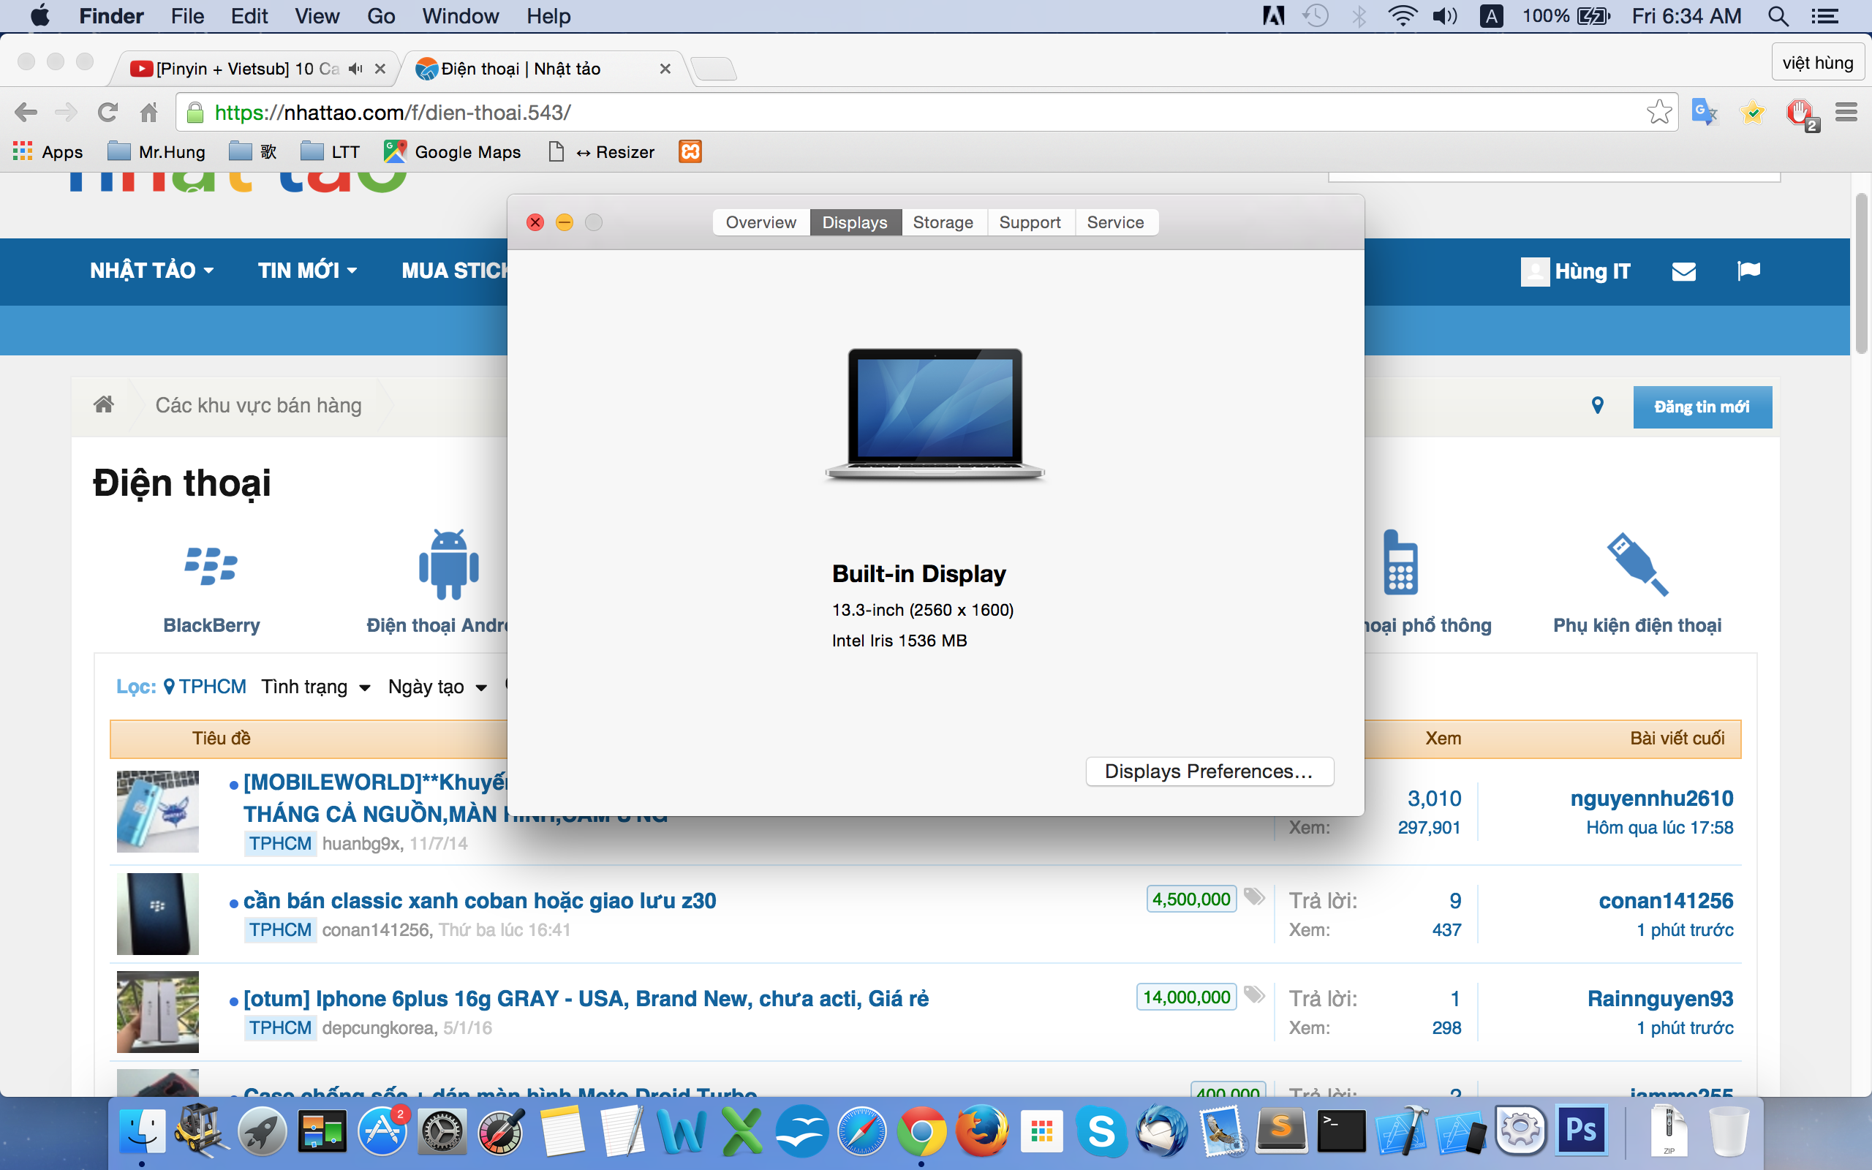Click the bookmark star icon in address bar
1872x1170 pixels.
(x=1658, y=112)
